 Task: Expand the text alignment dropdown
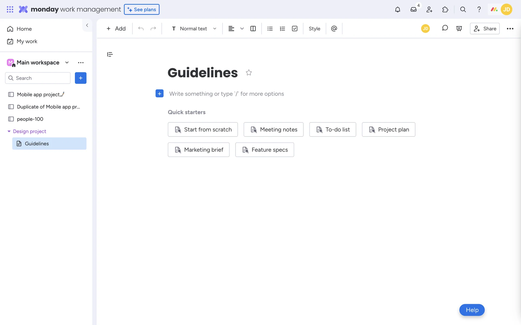click(242, 29)
